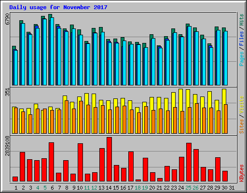
Task: Click day label 2 on the x-axis
Action: [23, 188]
